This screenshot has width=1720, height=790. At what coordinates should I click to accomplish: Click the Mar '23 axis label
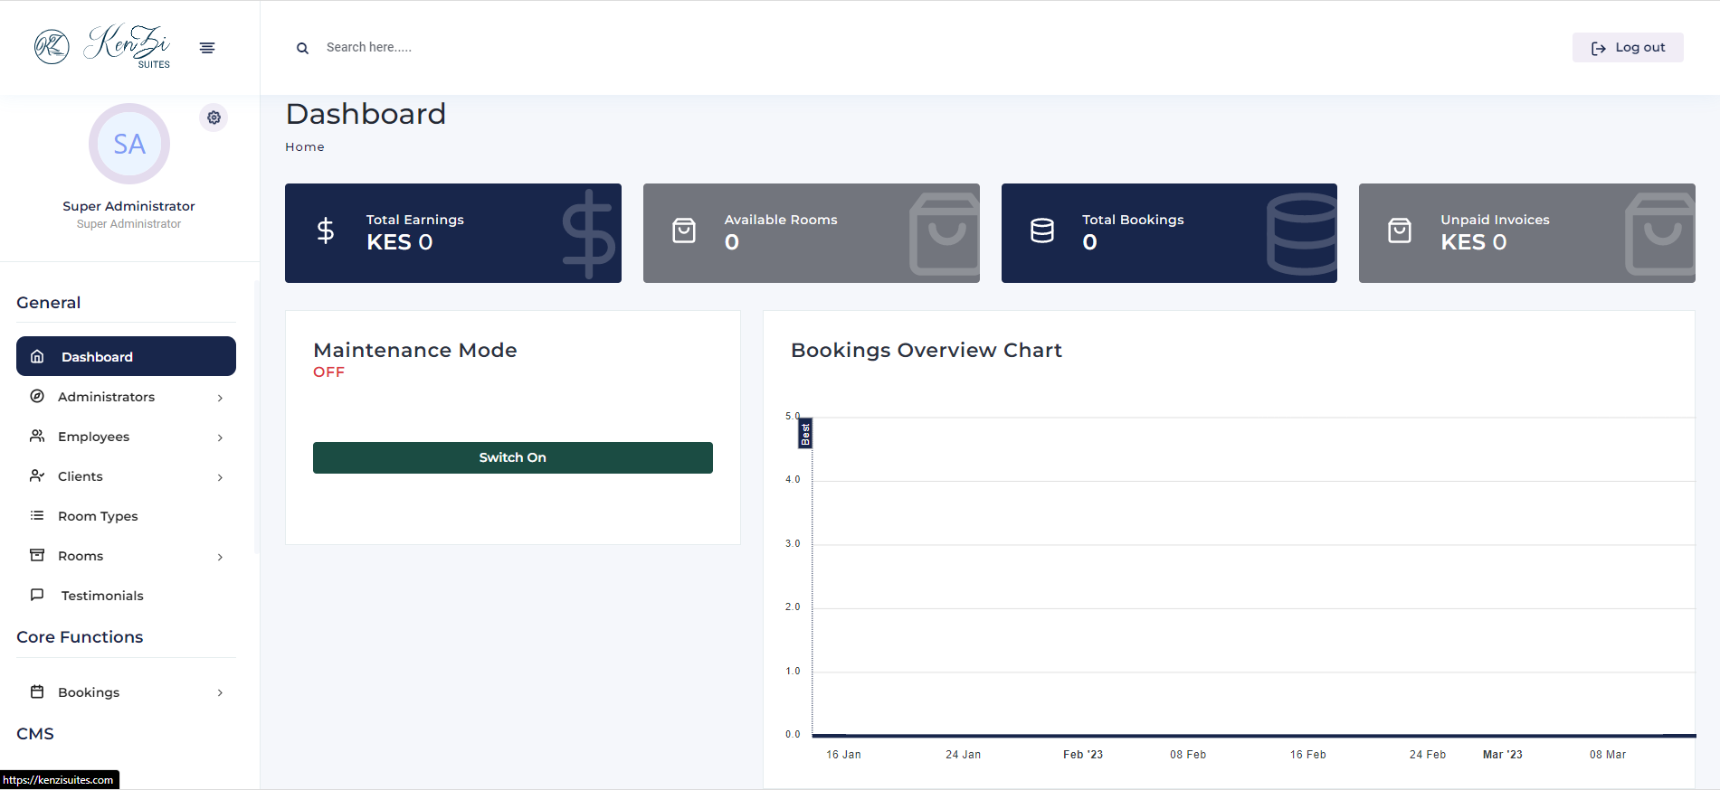coord(1503,754)
